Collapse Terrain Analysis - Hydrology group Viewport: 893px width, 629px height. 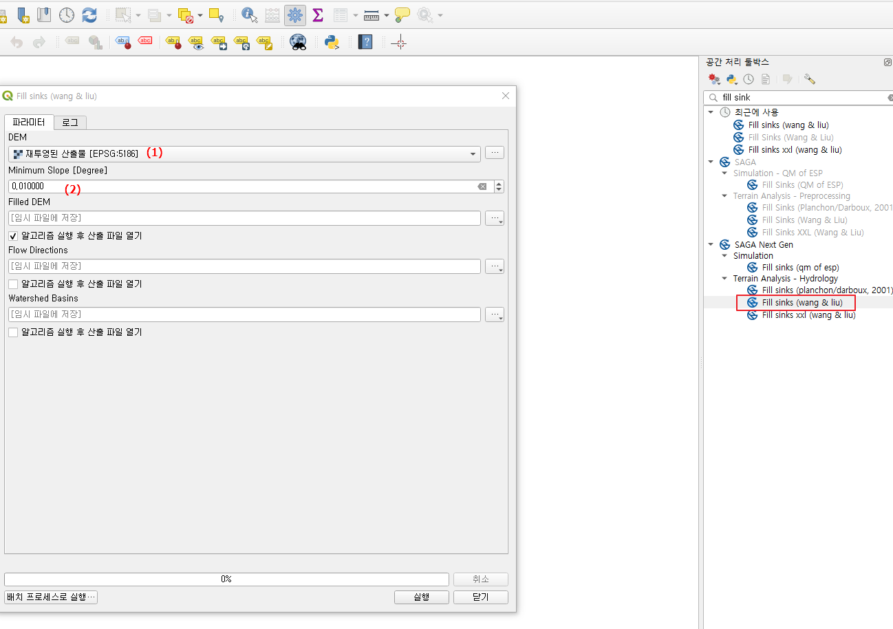point(725,279)
